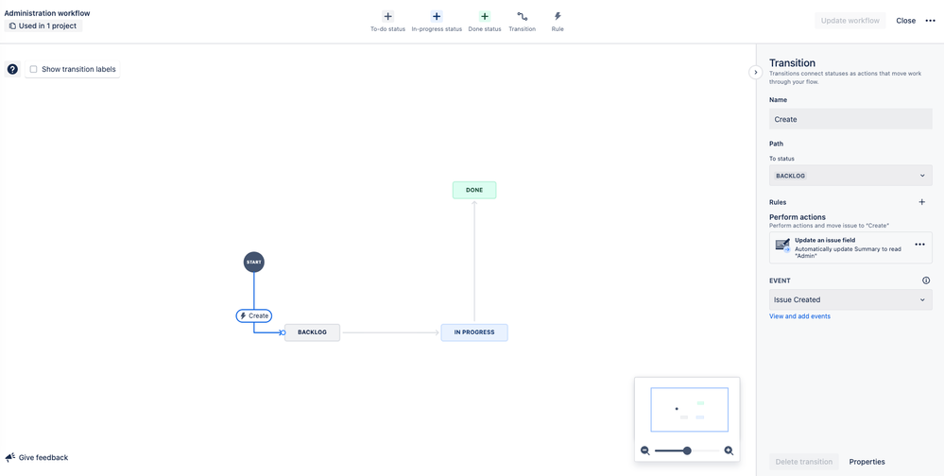The height and width of the screenshot is (476, 944).
Task: Add a rule with the plus icon
Action: [921, 202]
